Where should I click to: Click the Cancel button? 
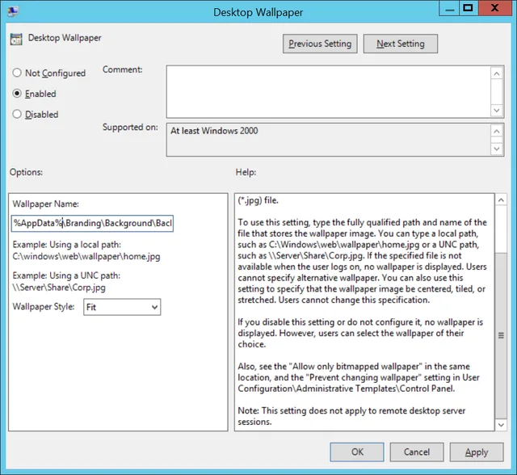(417, 452)
